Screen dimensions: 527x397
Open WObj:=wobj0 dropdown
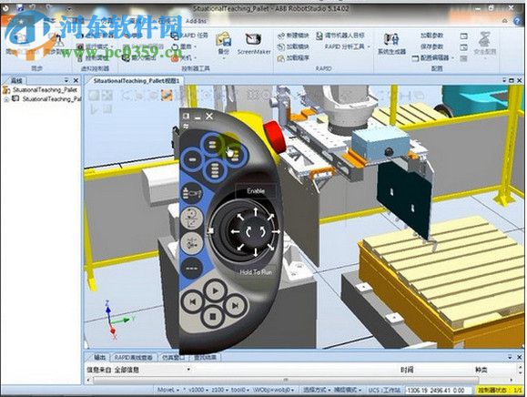[274, 390]
